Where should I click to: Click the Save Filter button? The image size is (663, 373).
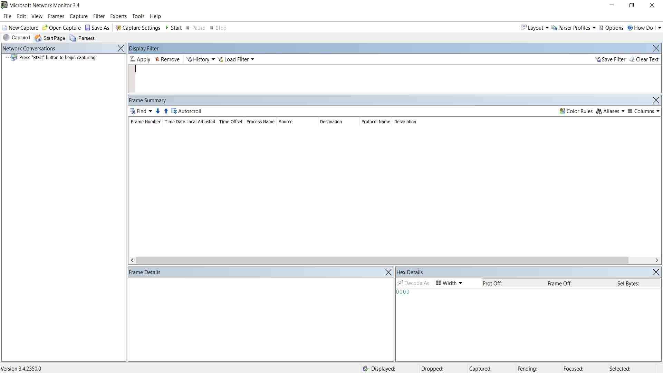(x=610, y=59)
